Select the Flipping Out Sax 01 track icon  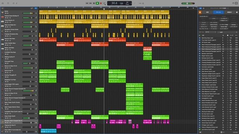point(2,126)
